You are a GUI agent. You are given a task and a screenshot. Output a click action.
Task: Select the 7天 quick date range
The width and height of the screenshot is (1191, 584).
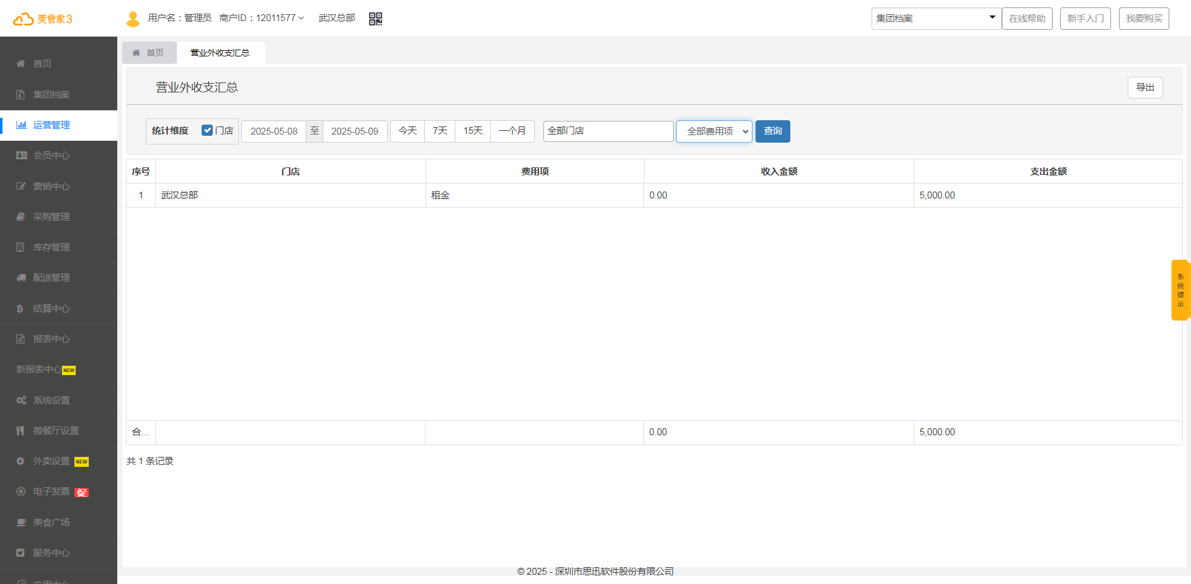[x=440, y=131]
